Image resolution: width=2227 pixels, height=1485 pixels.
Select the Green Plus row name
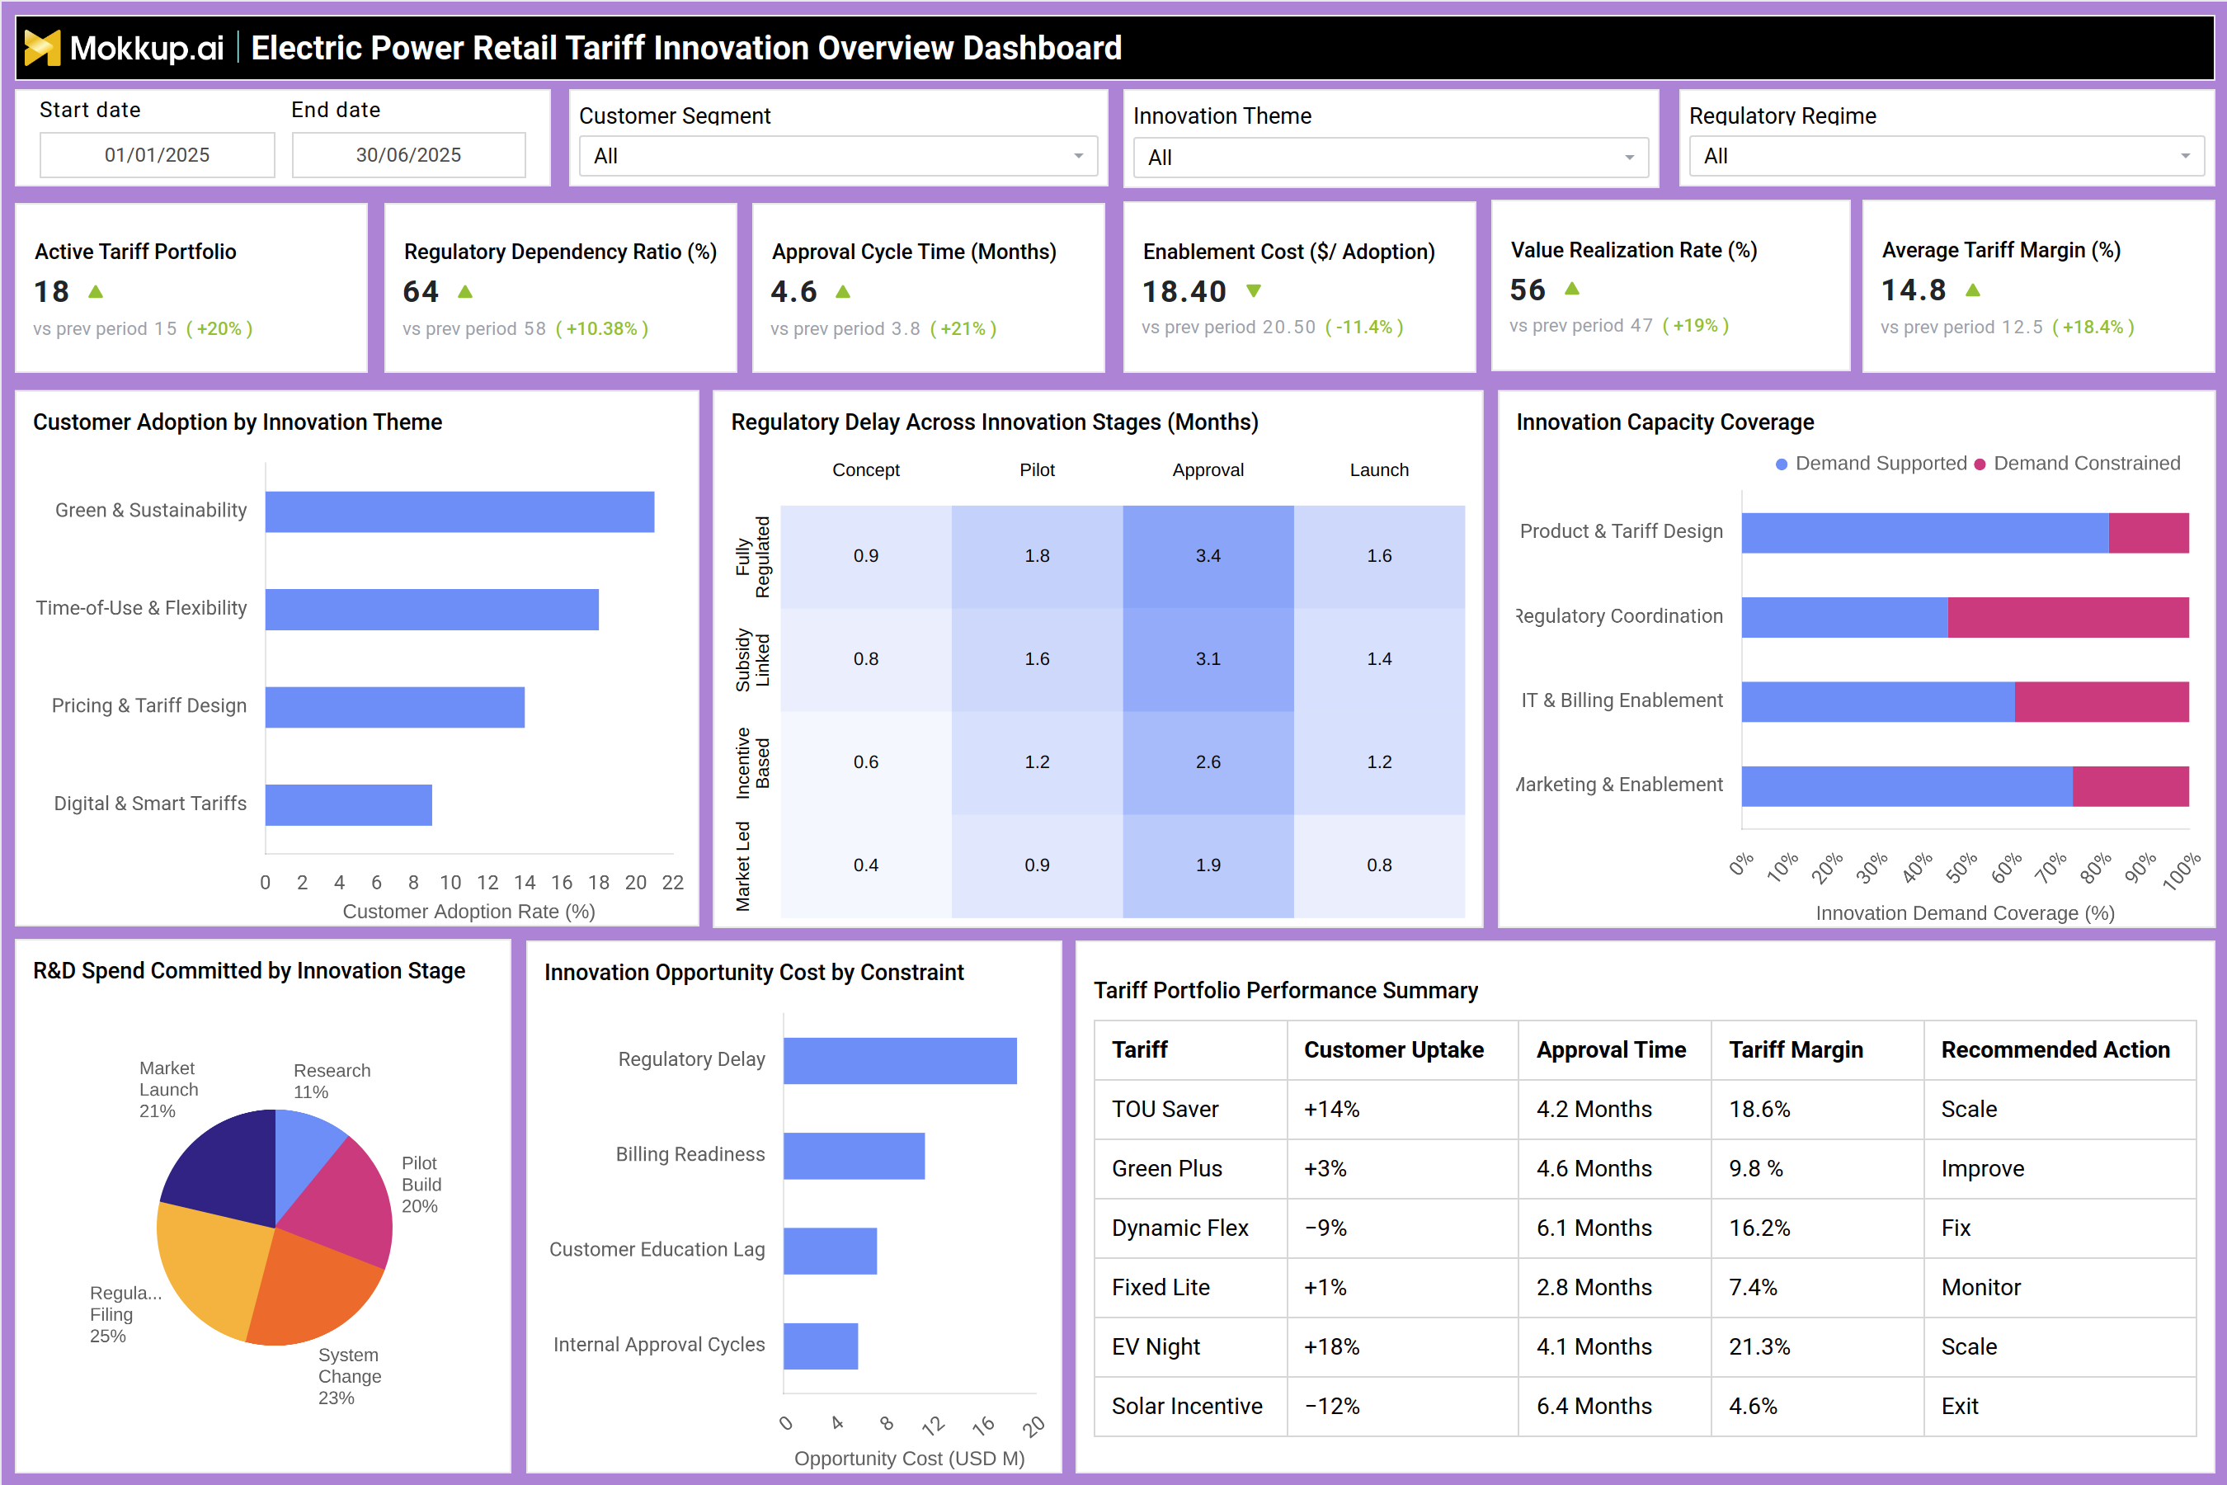coord(1166,1169)
